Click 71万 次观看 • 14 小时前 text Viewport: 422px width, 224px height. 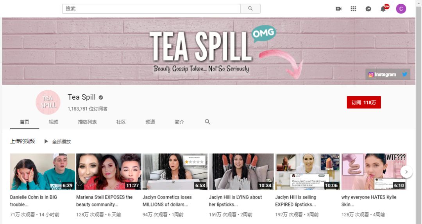35,215
